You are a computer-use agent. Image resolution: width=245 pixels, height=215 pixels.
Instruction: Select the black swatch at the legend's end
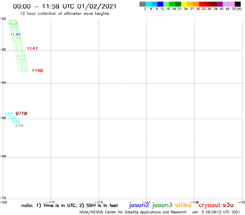pyautogui.click(x=238, y=4)
